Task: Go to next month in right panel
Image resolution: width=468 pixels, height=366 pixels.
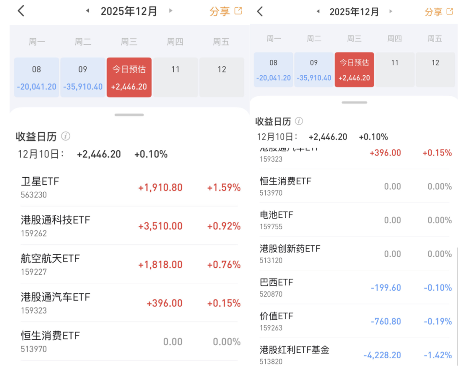Action: point(391,11)
